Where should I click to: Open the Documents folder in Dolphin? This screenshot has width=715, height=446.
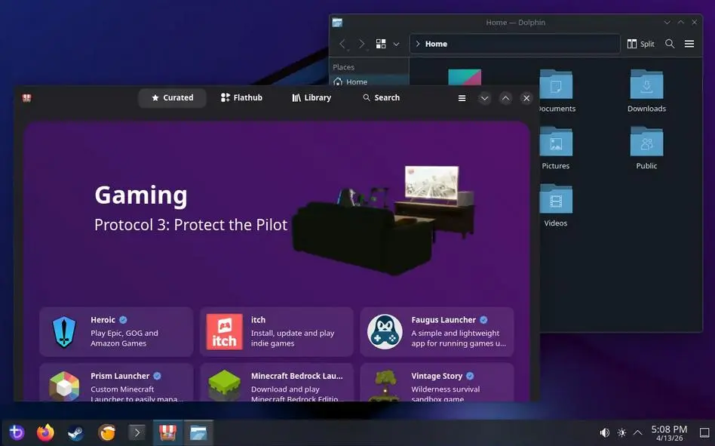pos(555,91)
